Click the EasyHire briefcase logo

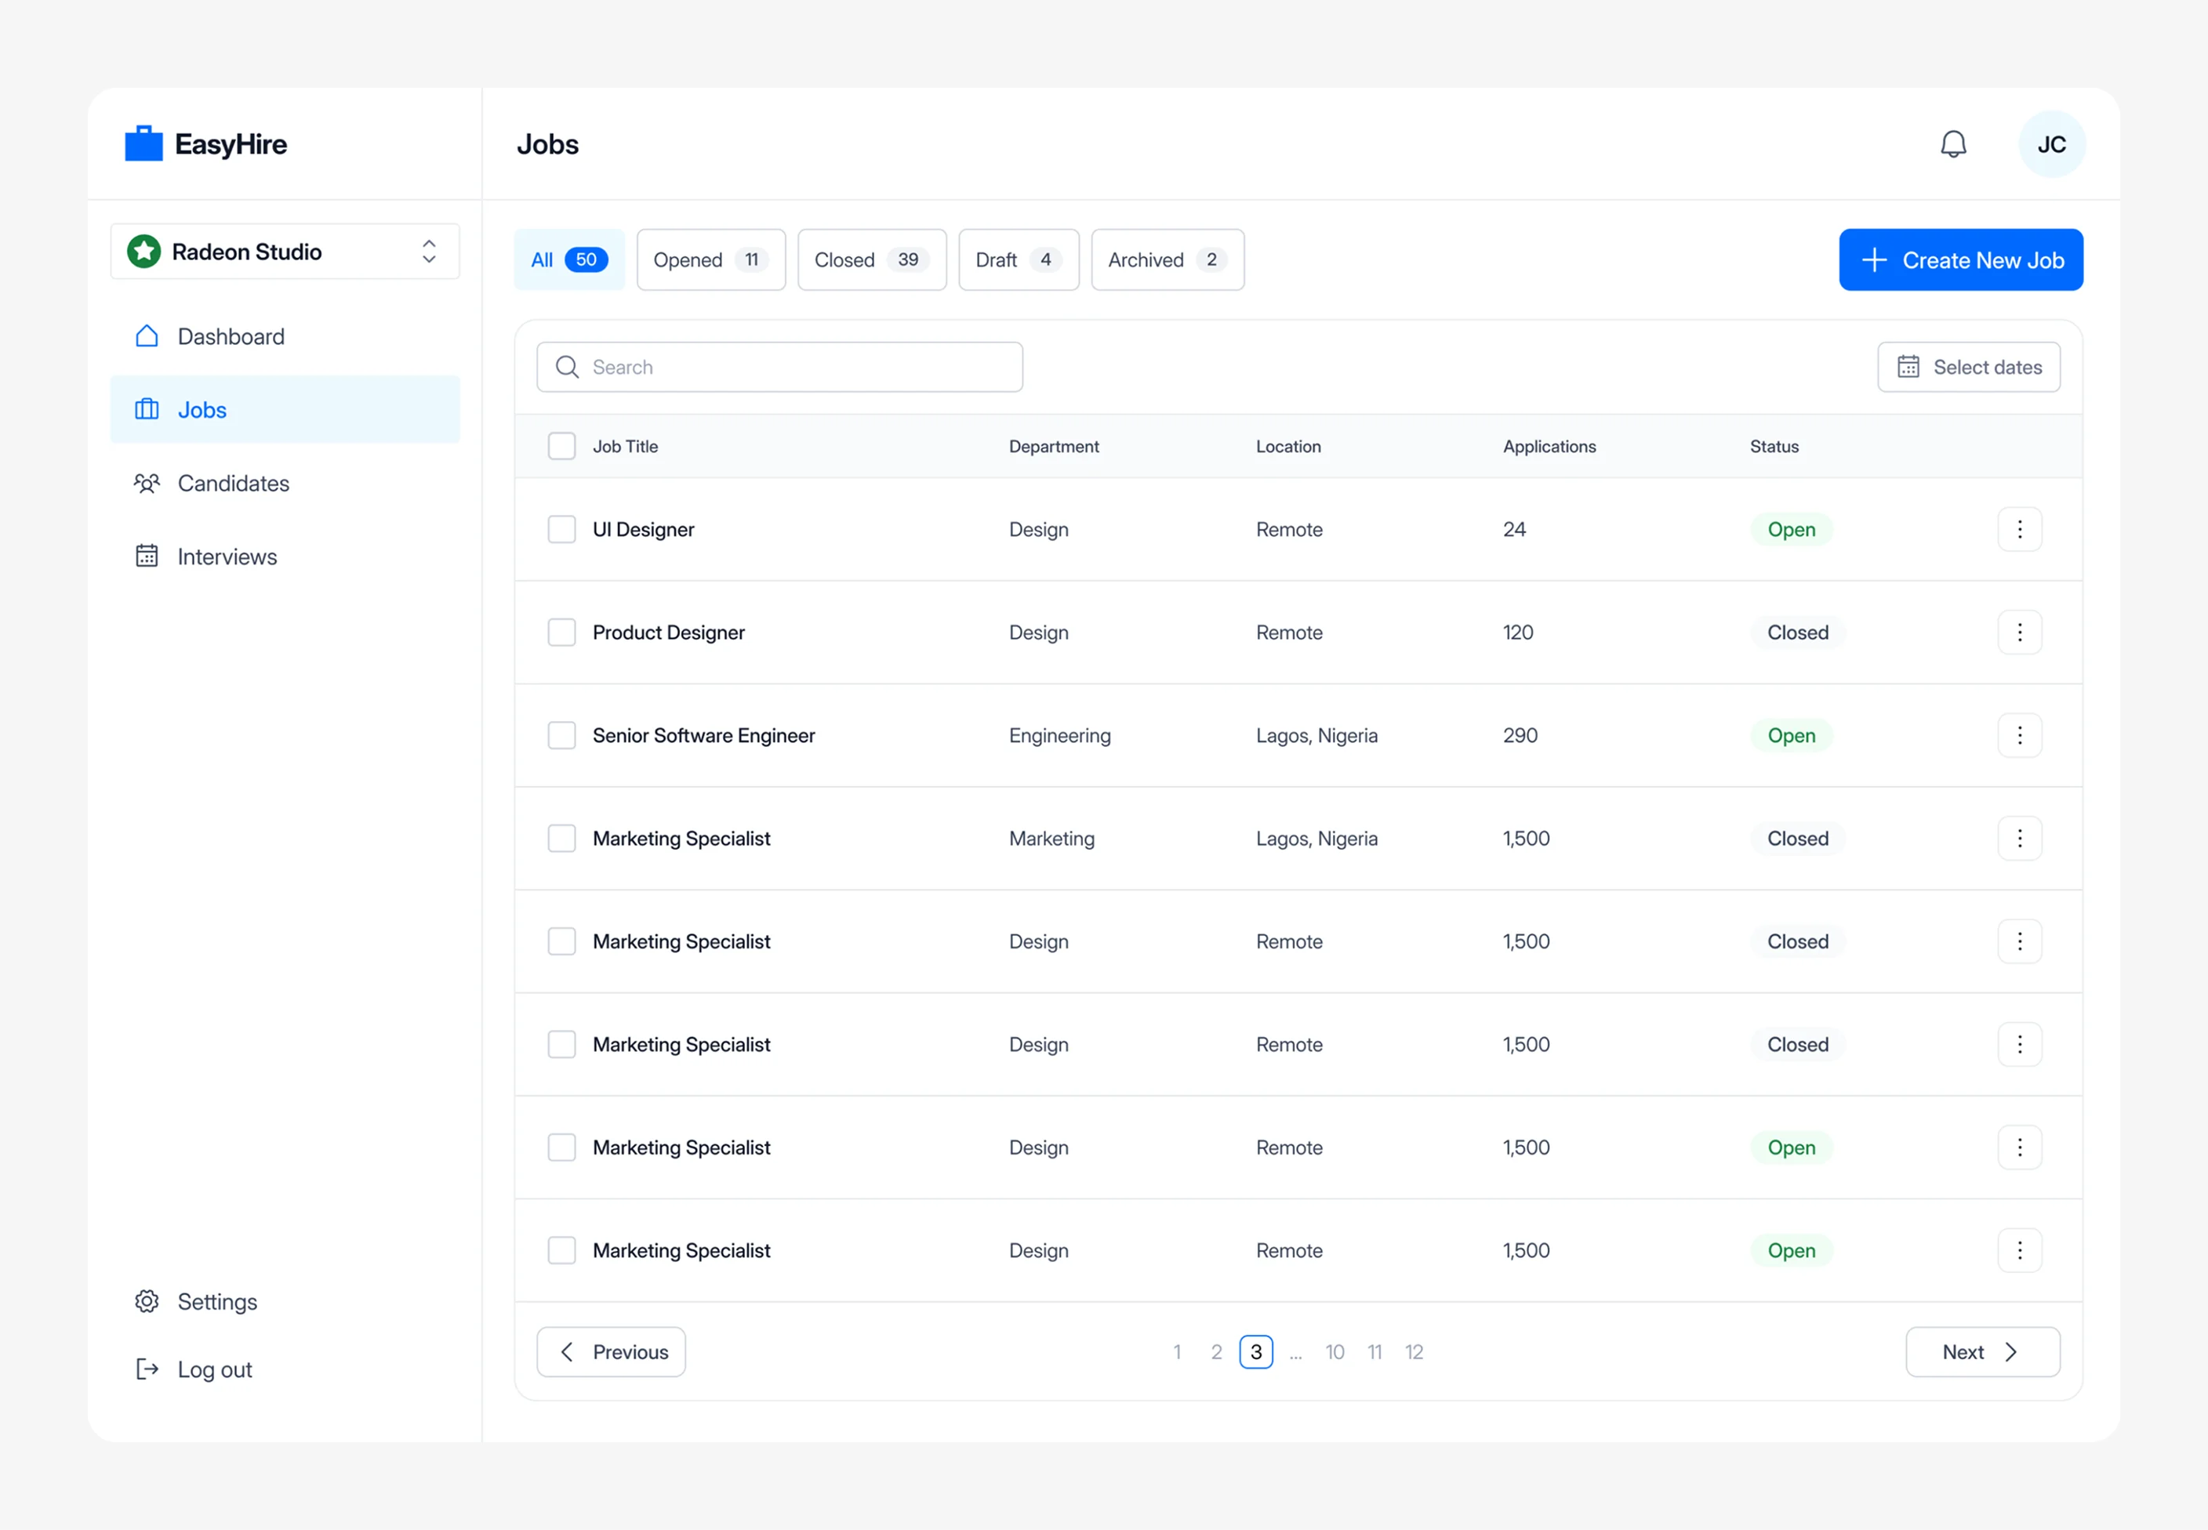[143, 143]
